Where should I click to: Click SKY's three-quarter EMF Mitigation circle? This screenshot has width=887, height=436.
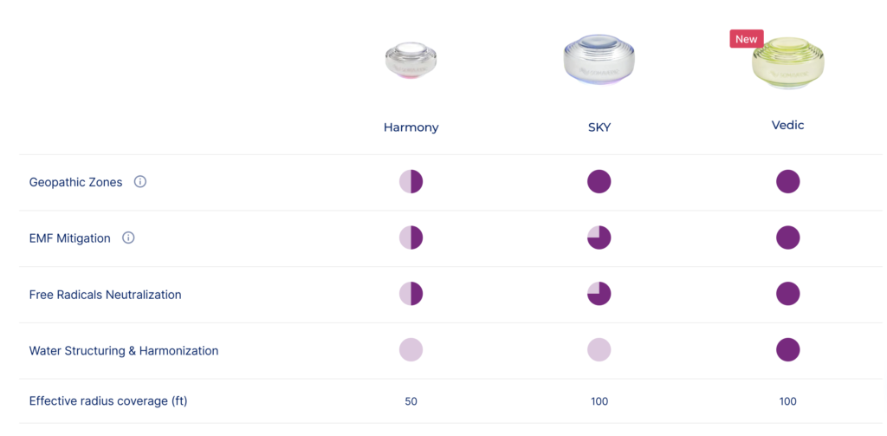pyautogui.click(x=599, y=238)
